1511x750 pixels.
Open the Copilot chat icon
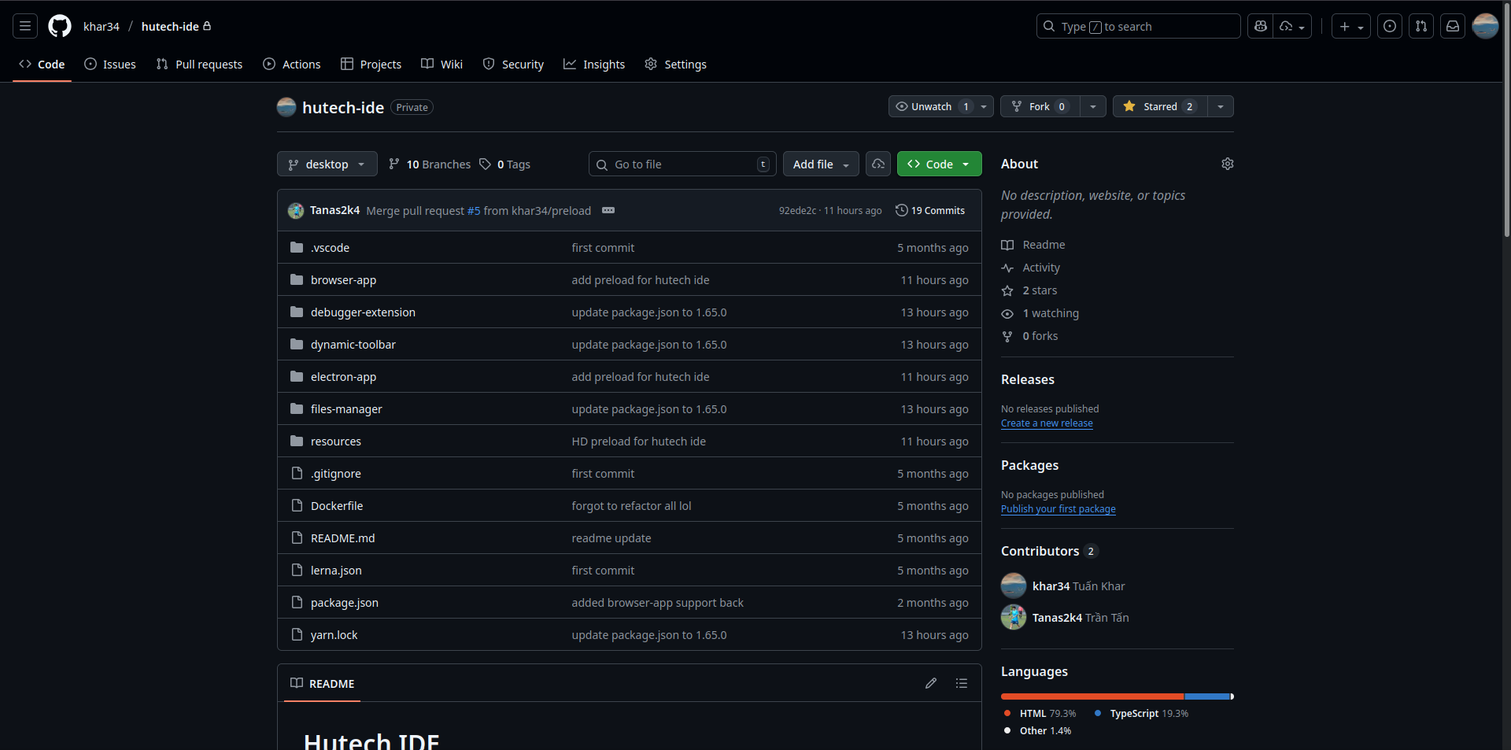pyautogui.click(x=1261, y=26)
